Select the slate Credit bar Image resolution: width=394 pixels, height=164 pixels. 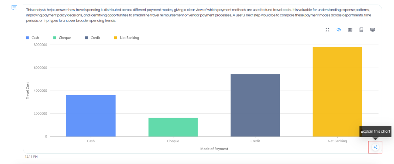click(x=255, y=105)
